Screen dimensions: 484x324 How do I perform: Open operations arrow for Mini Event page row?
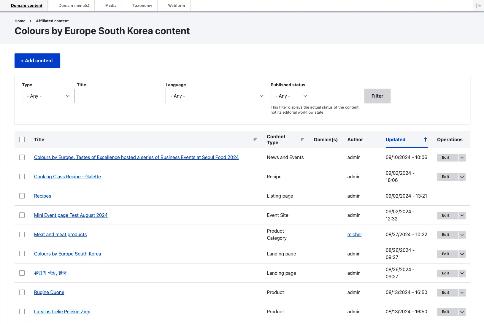(462, 215)
